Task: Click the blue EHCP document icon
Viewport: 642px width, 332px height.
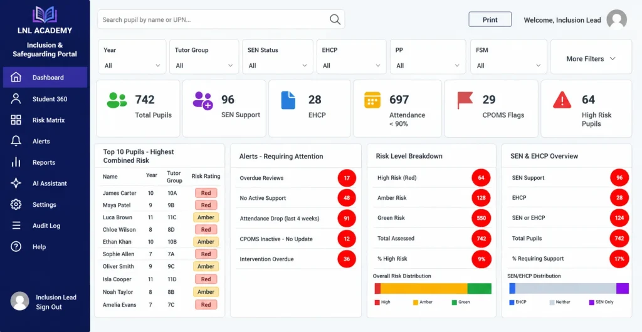Action: pyautogui.click(x=288, y=100)
